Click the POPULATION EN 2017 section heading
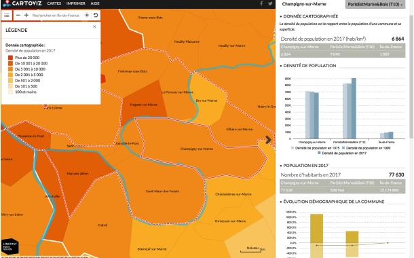Viewport: 414px width, 258px height. [x=305, y=166]
